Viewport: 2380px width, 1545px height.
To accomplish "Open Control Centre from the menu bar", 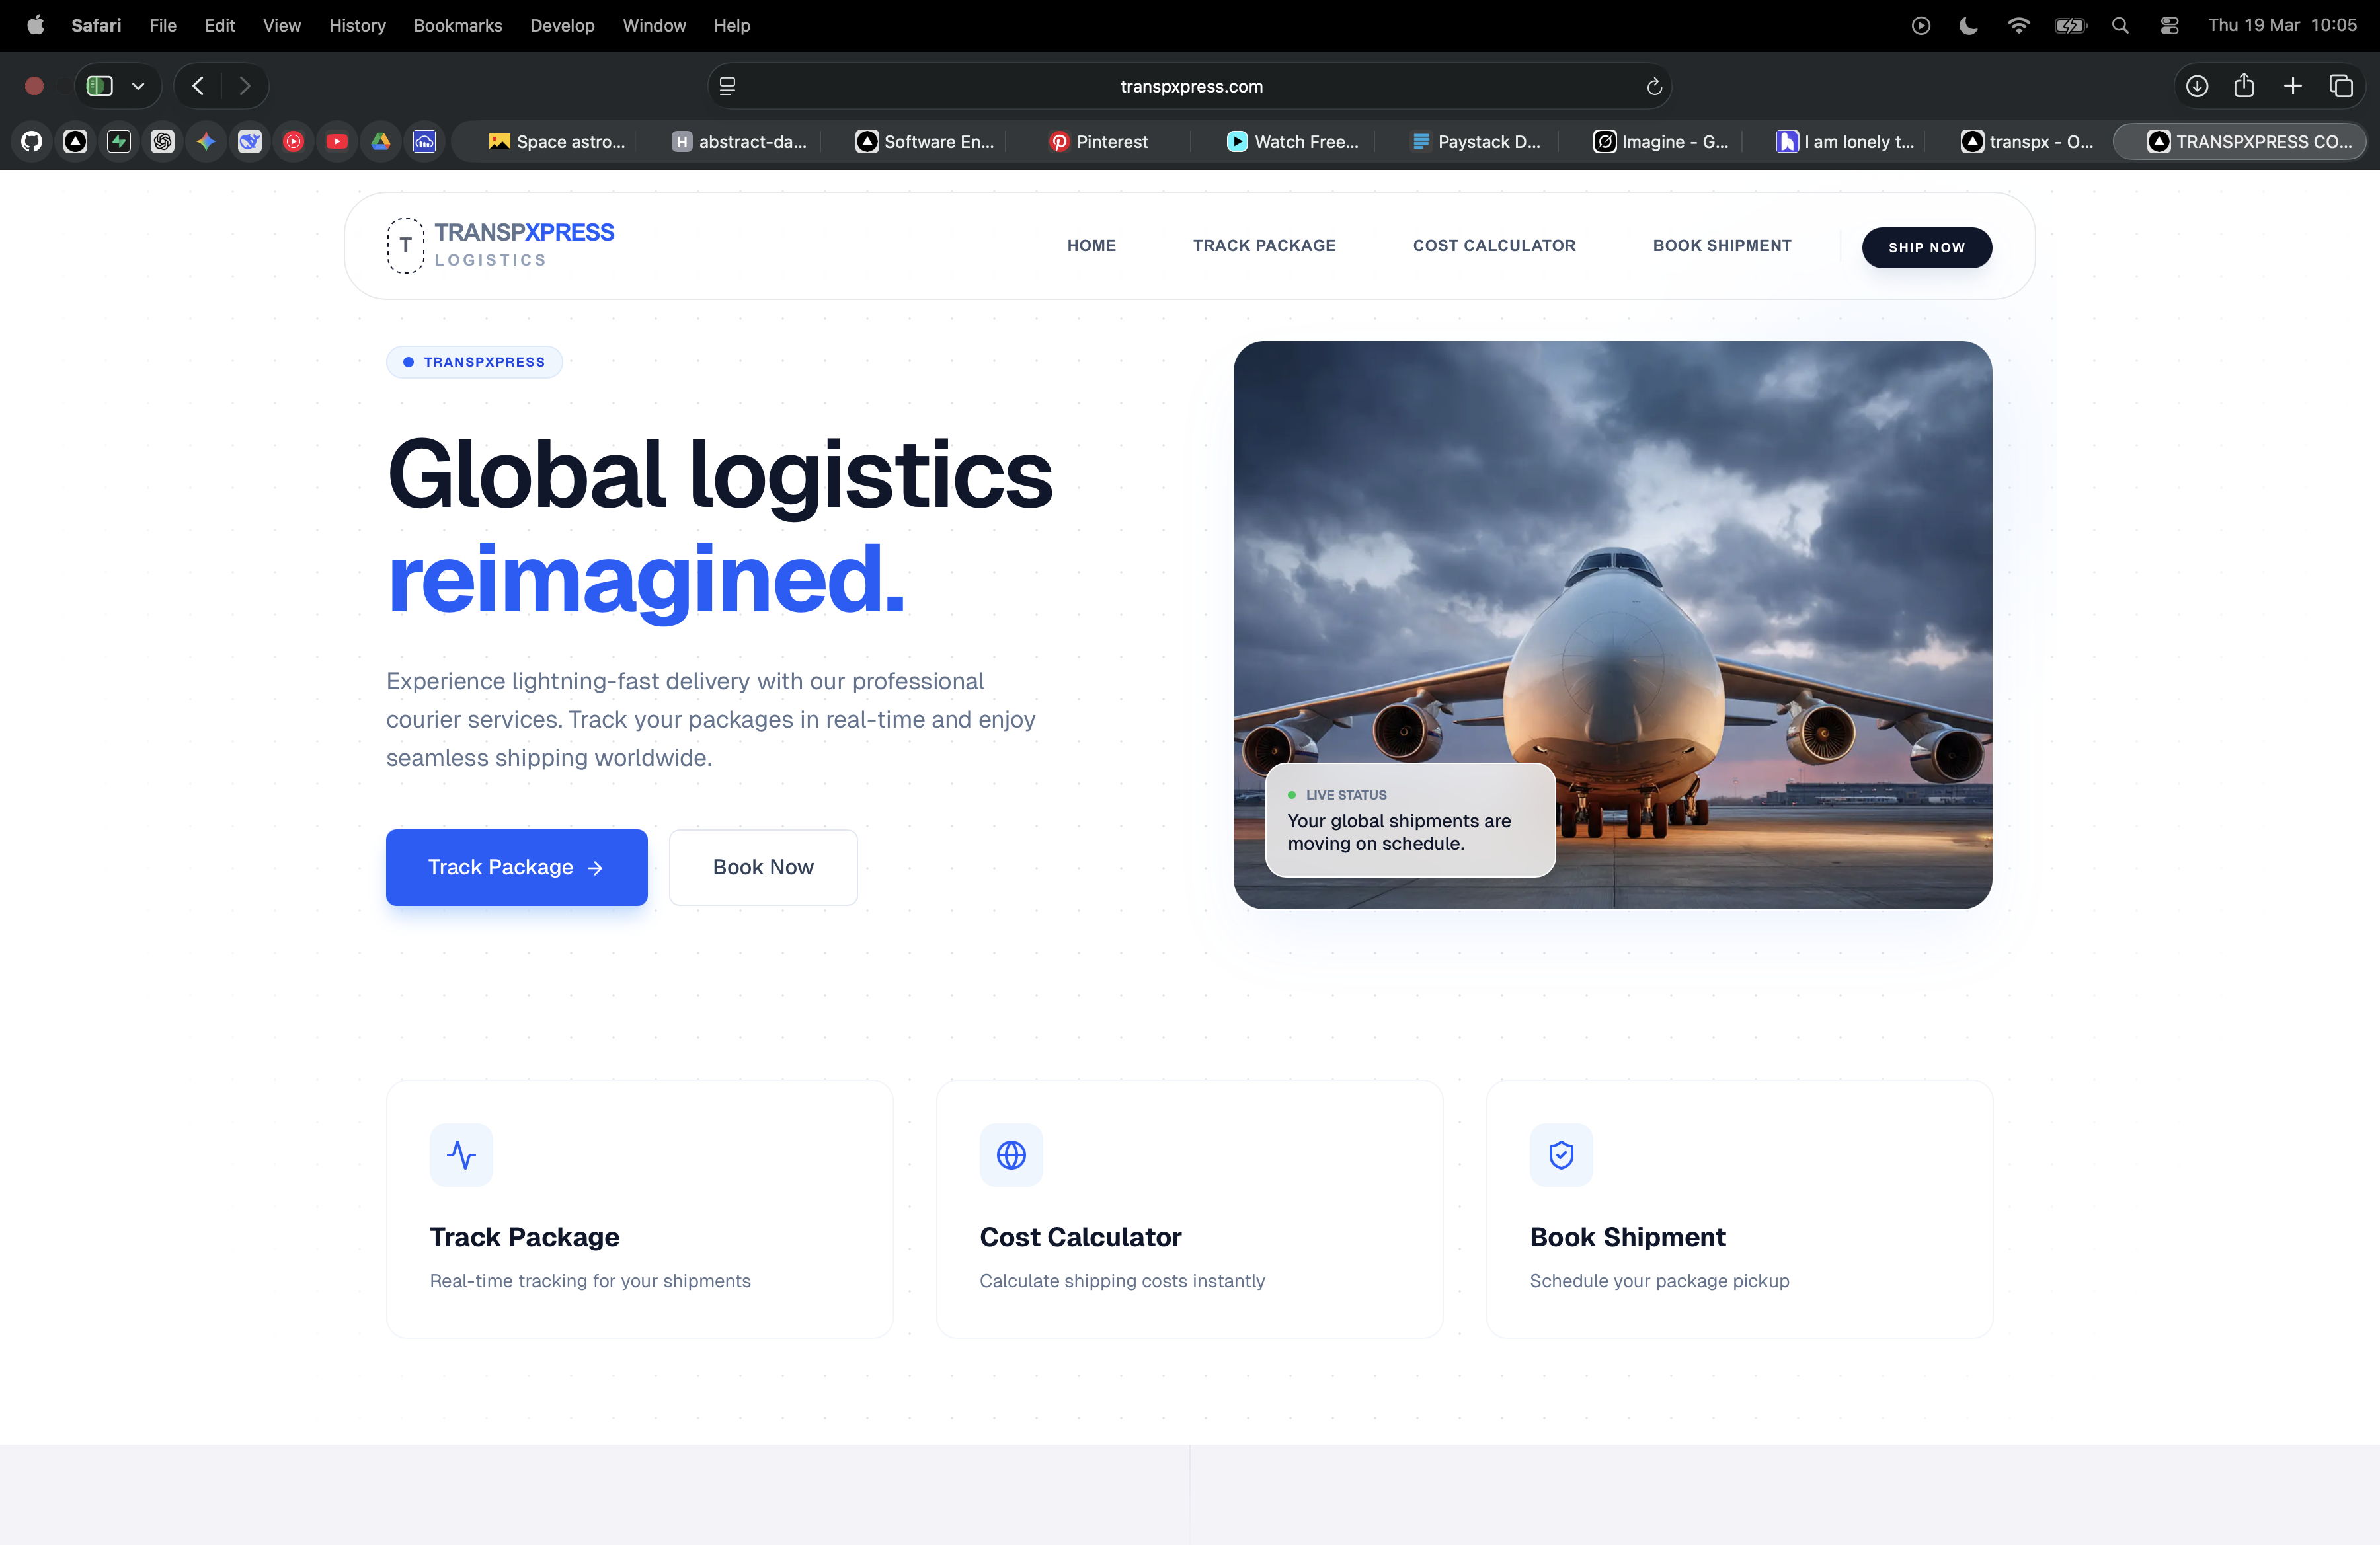I will pyautogui.click(x=2169, y=25).
